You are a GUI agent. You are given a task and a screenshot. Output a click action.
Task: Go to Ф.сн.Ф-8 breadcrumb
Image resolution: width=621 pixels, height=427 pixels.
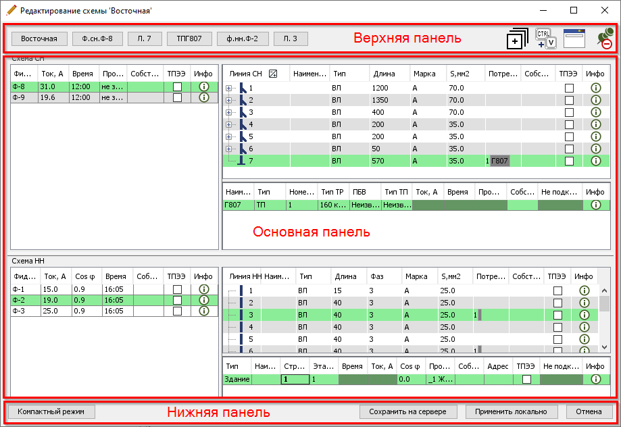point(97,39)
